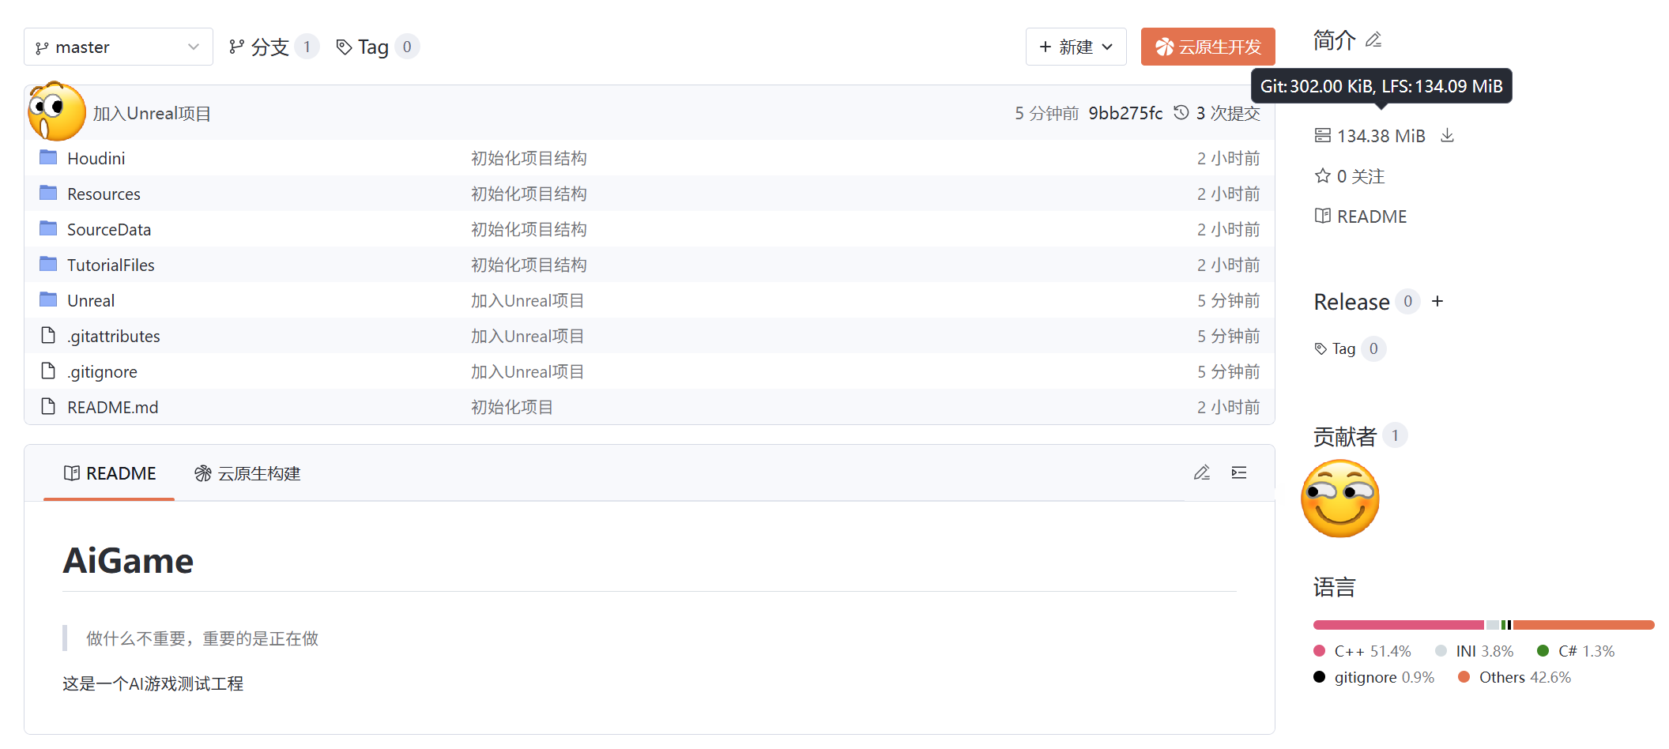Open the .gitattributes file
This screenshot has width=1669, height=749.
click(113, 337)
